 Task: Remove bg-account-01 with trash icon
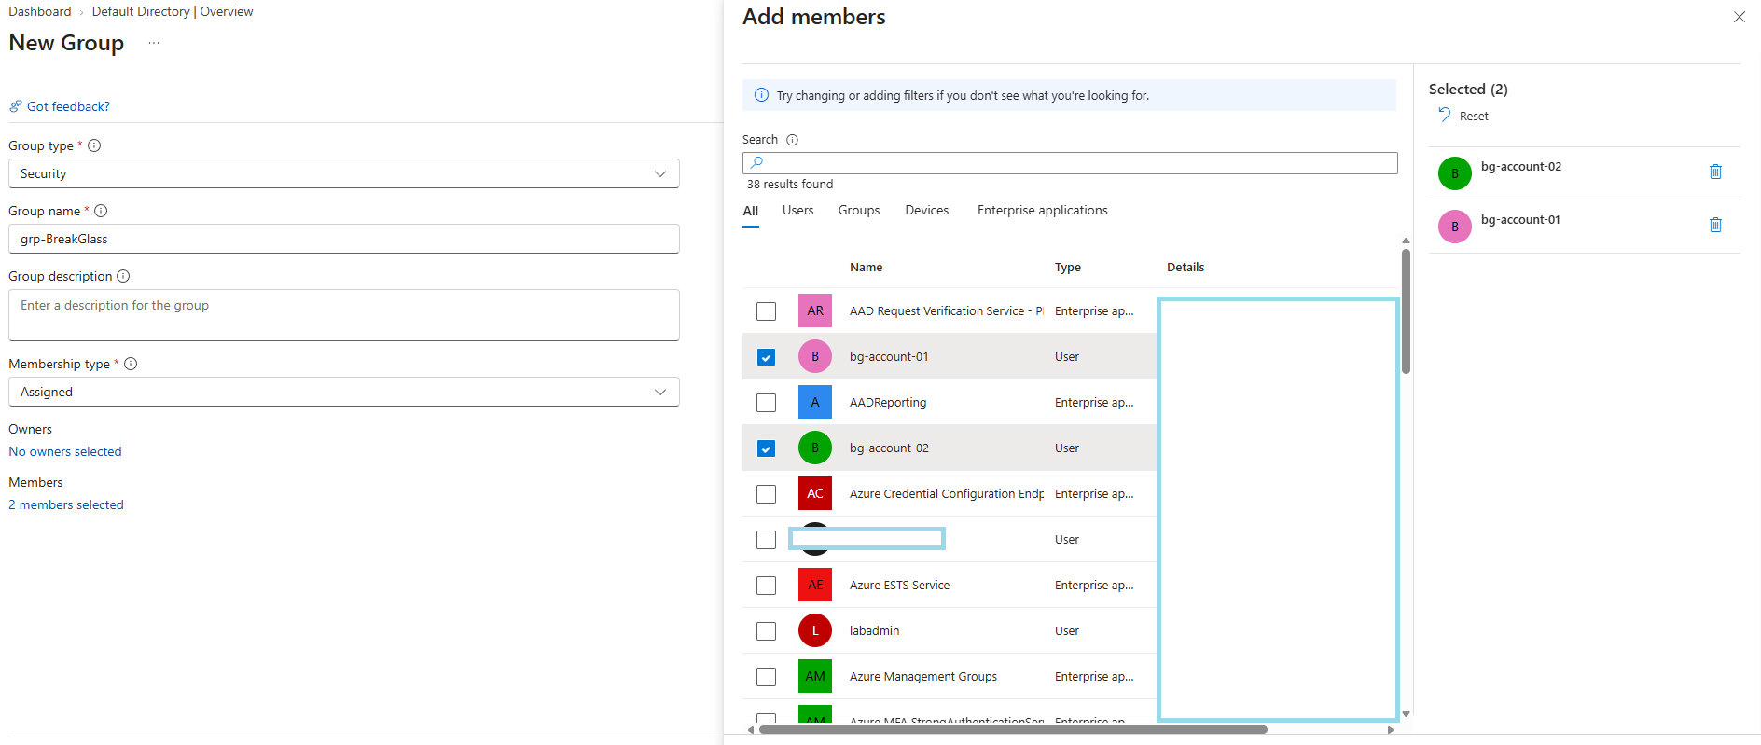[x=1715, y=225]
